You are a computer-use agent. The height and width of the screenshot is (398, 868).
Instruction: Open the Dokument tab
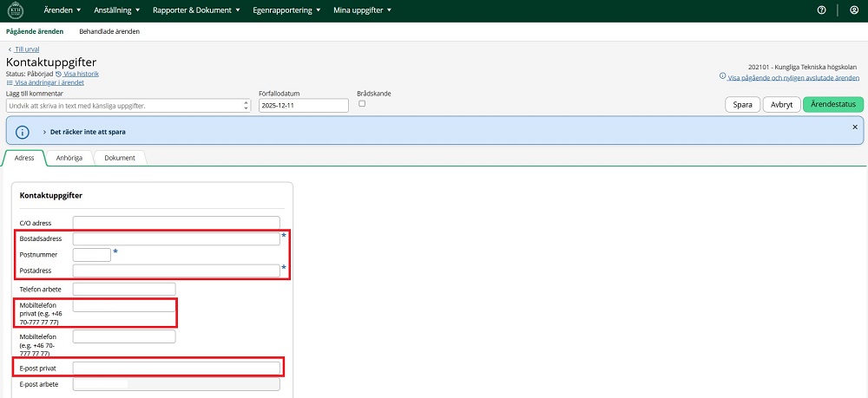tap(120, 158)
